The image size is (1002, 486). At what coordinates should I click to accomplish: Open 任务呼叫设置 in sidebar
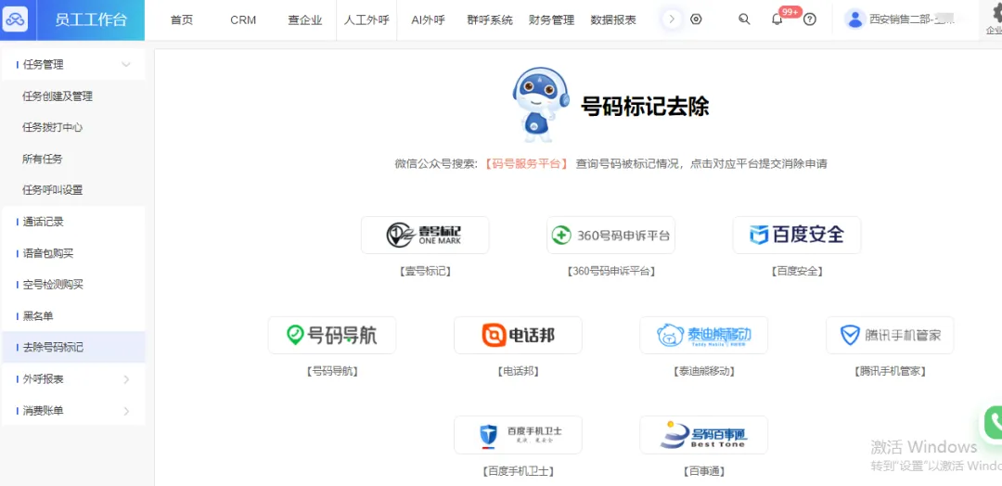(52, 190)
